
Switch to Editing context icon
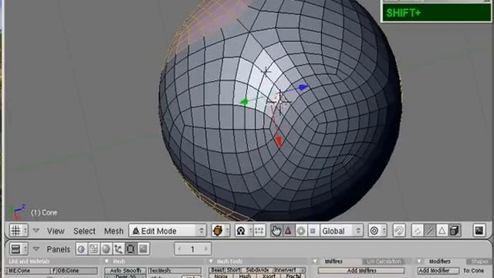[x=130, y=249]
